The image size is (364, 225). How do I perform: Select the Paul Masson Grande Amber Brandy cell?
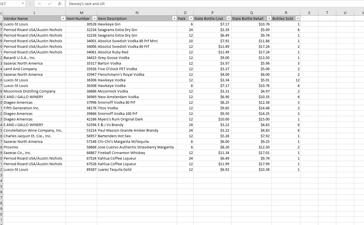(137, 130)
